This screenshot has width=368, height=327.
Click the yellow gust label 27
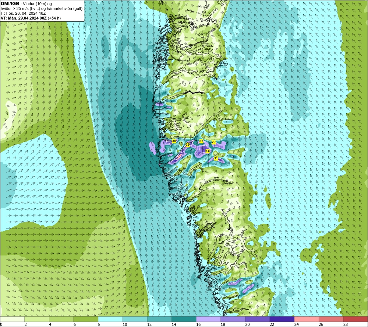point(214,142)
